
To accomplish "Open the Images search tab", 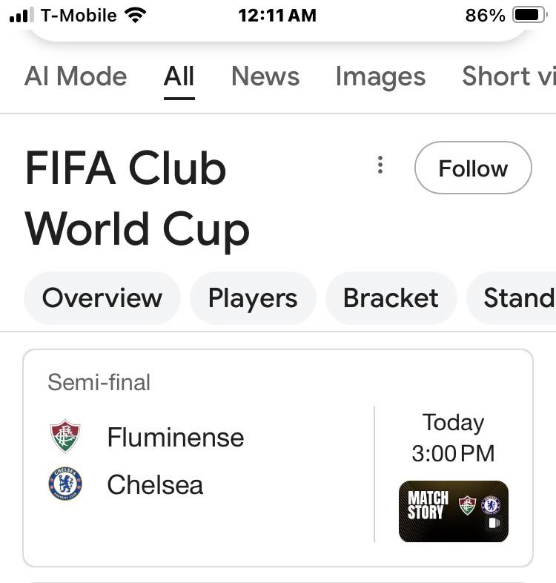I will [x=380, y=77].
